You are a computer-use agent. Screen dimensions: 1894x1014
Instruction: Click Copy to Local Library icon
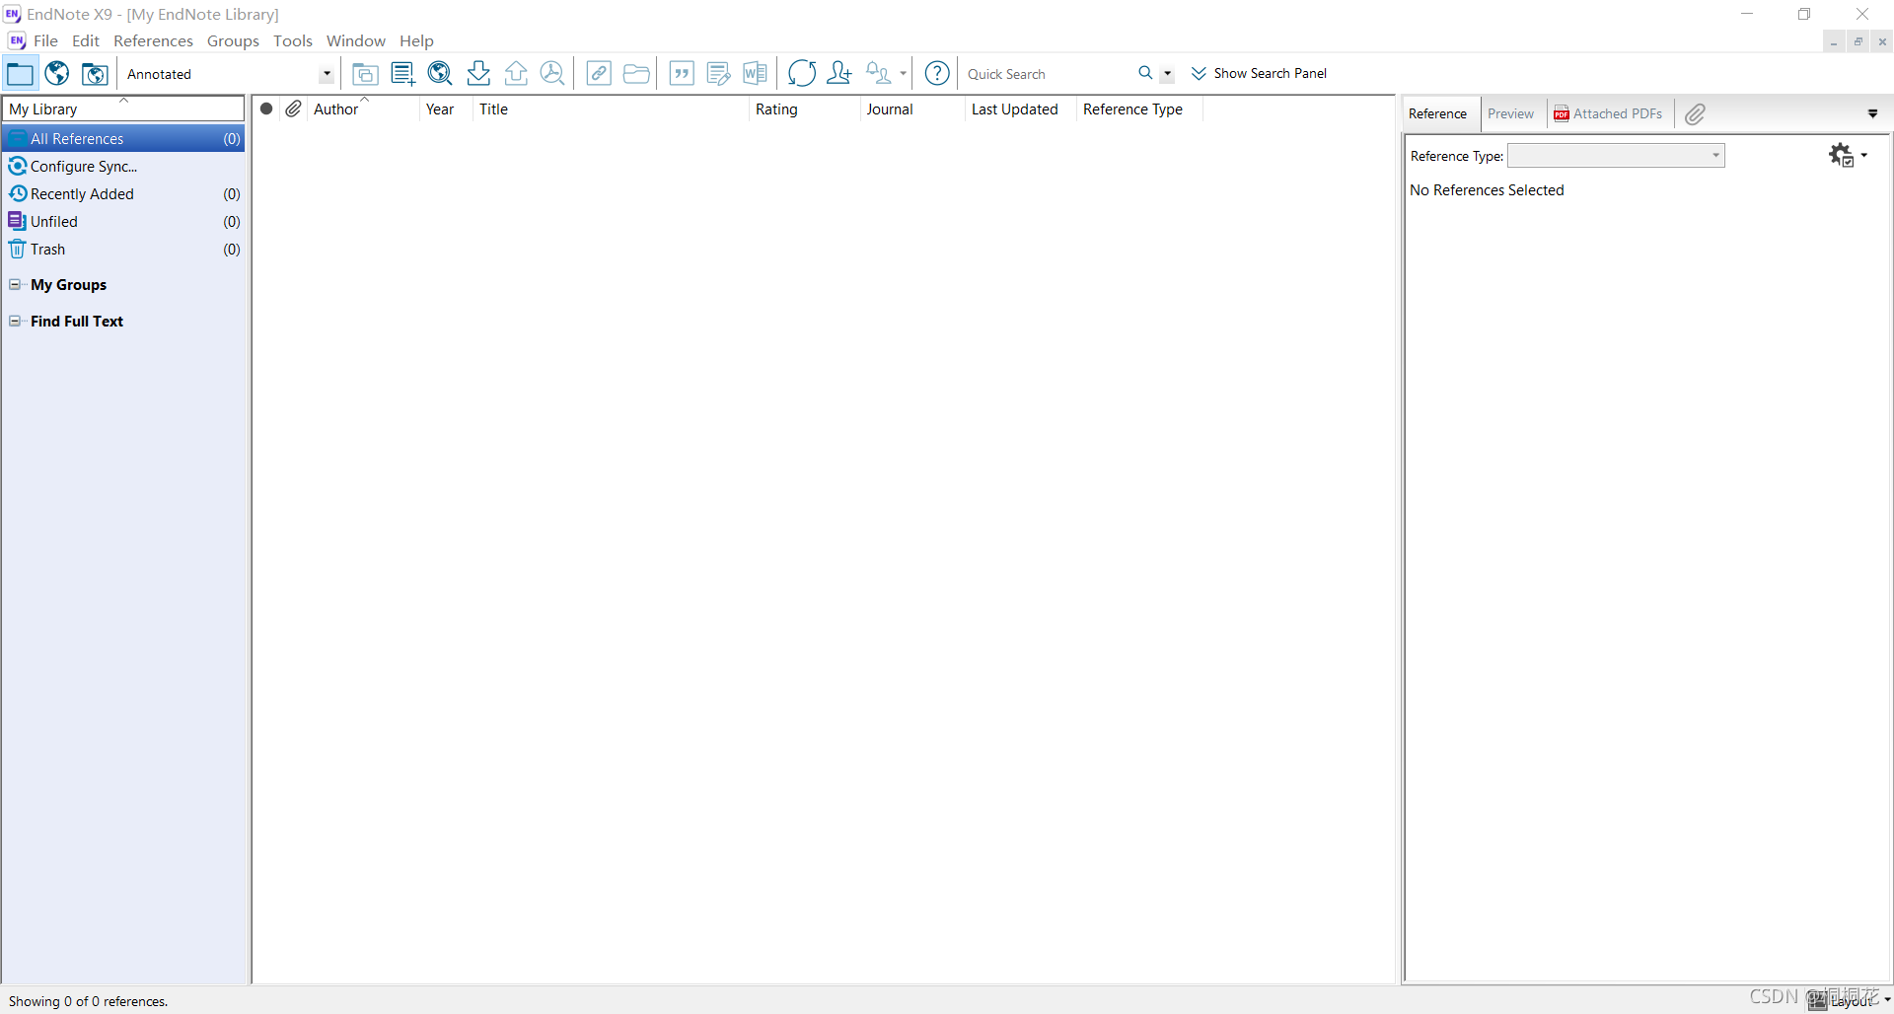coord(365,74)
